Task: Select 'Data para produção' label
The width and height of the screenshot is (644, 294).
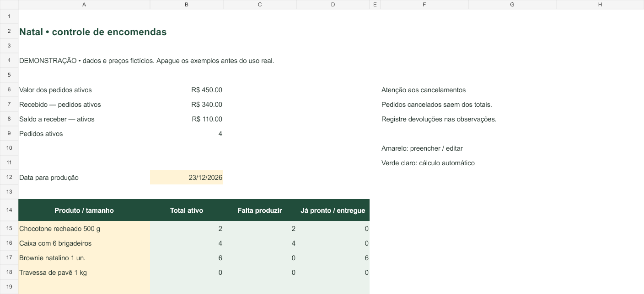Action: coord(49,178)
